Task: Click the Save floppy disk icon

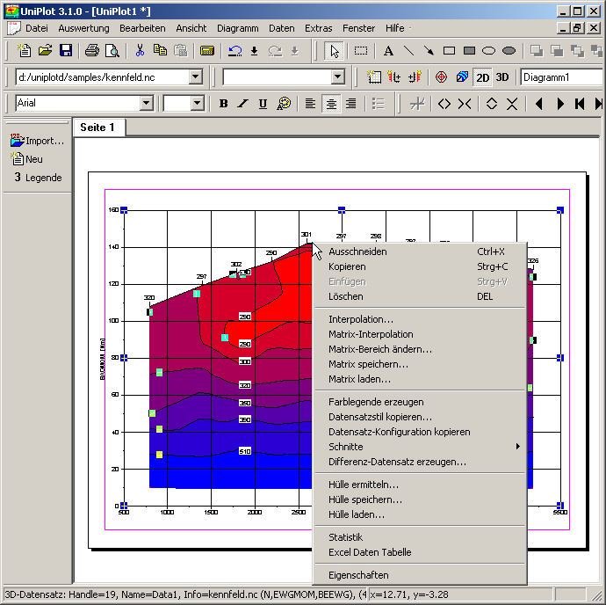Action: click(x=66, y=51)
